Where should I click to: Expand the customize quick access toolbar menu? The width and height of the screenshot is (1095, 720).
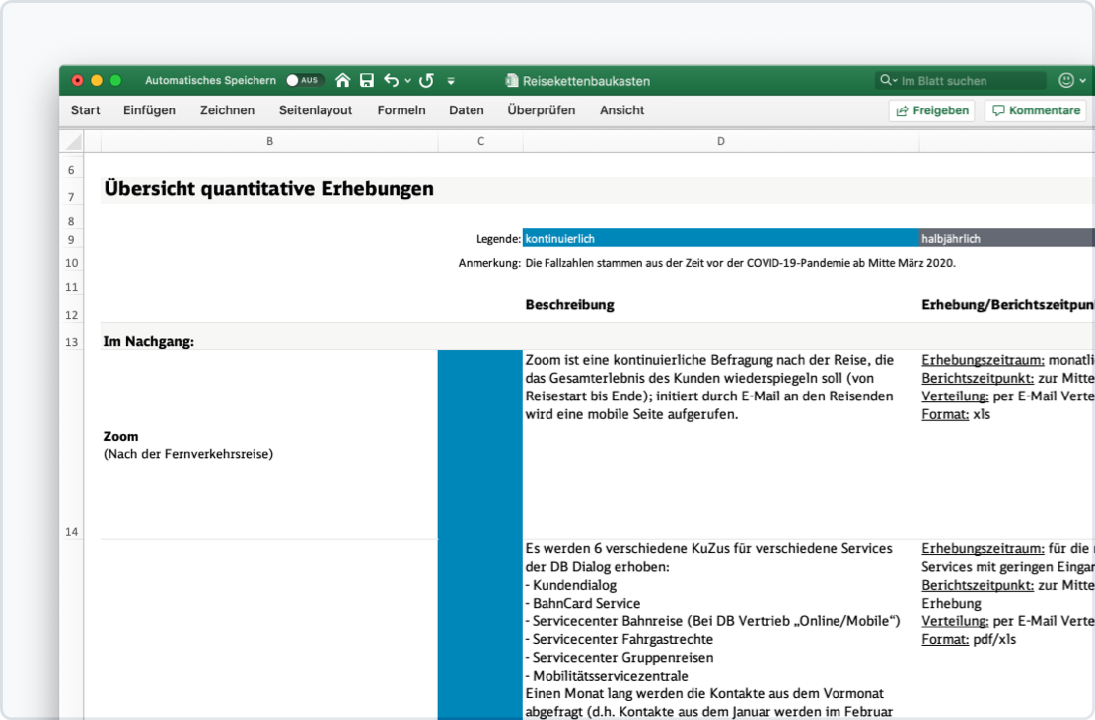(451, 81)
